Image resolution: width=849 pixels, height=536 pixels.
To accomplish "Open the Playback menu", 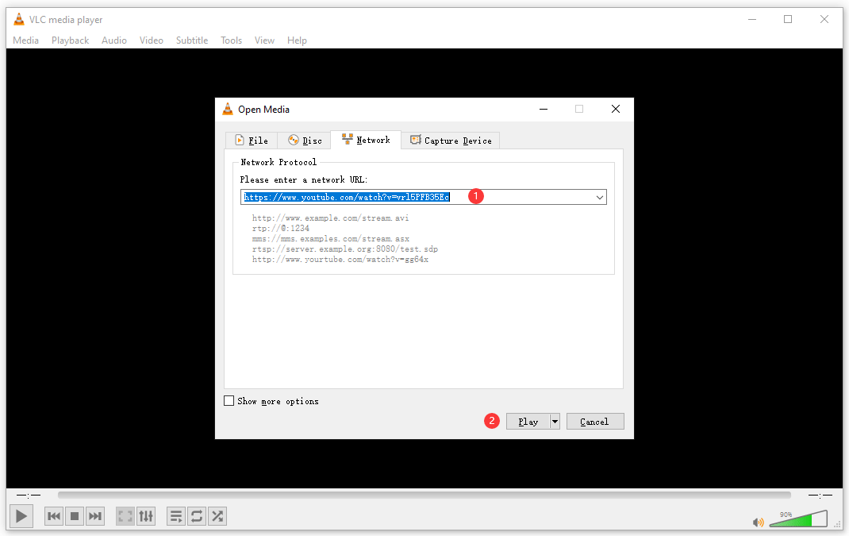I will (70, 40).
